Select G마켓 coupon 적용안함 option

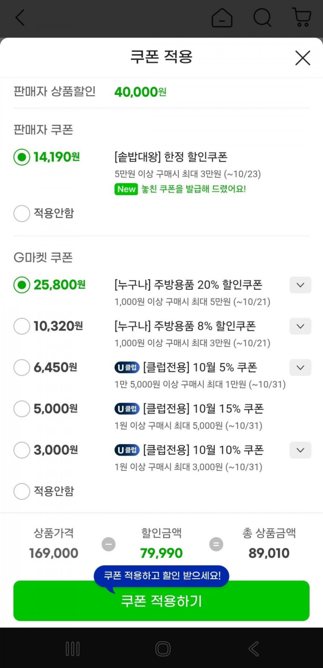click(x=22, y=492)
